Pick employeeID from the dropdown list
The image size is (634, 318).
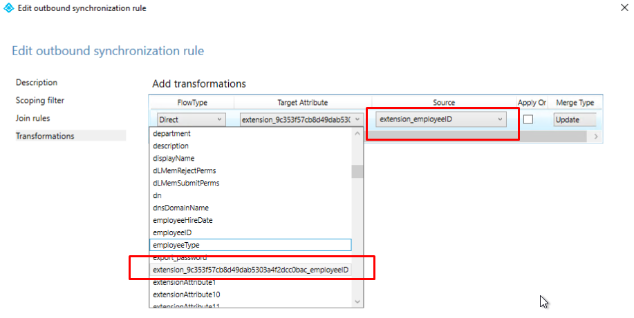click(x=172, y=232)
